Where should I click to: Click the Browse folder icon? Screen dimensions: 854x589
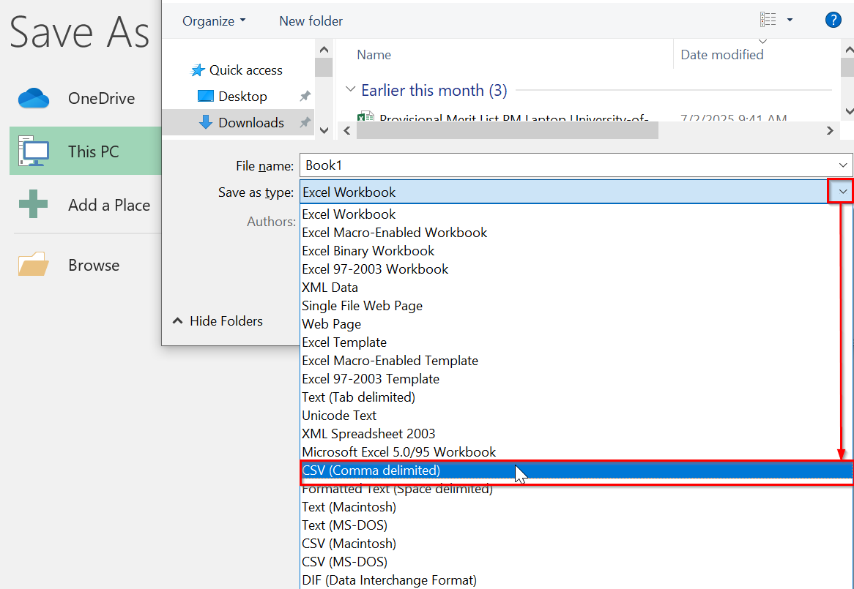33,264
